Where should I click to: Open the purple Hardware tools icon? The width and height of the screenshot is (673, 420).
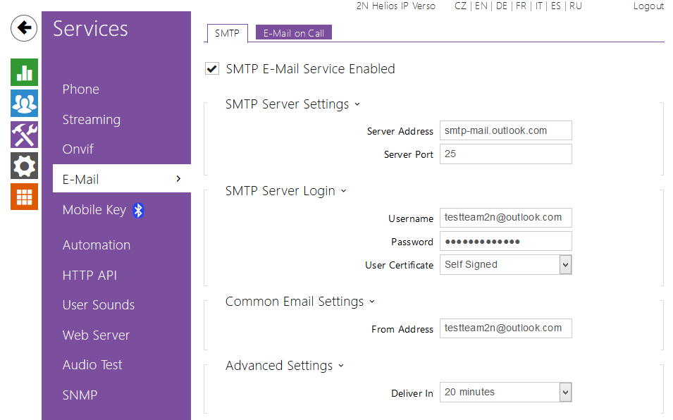click(x=24, y=134)
